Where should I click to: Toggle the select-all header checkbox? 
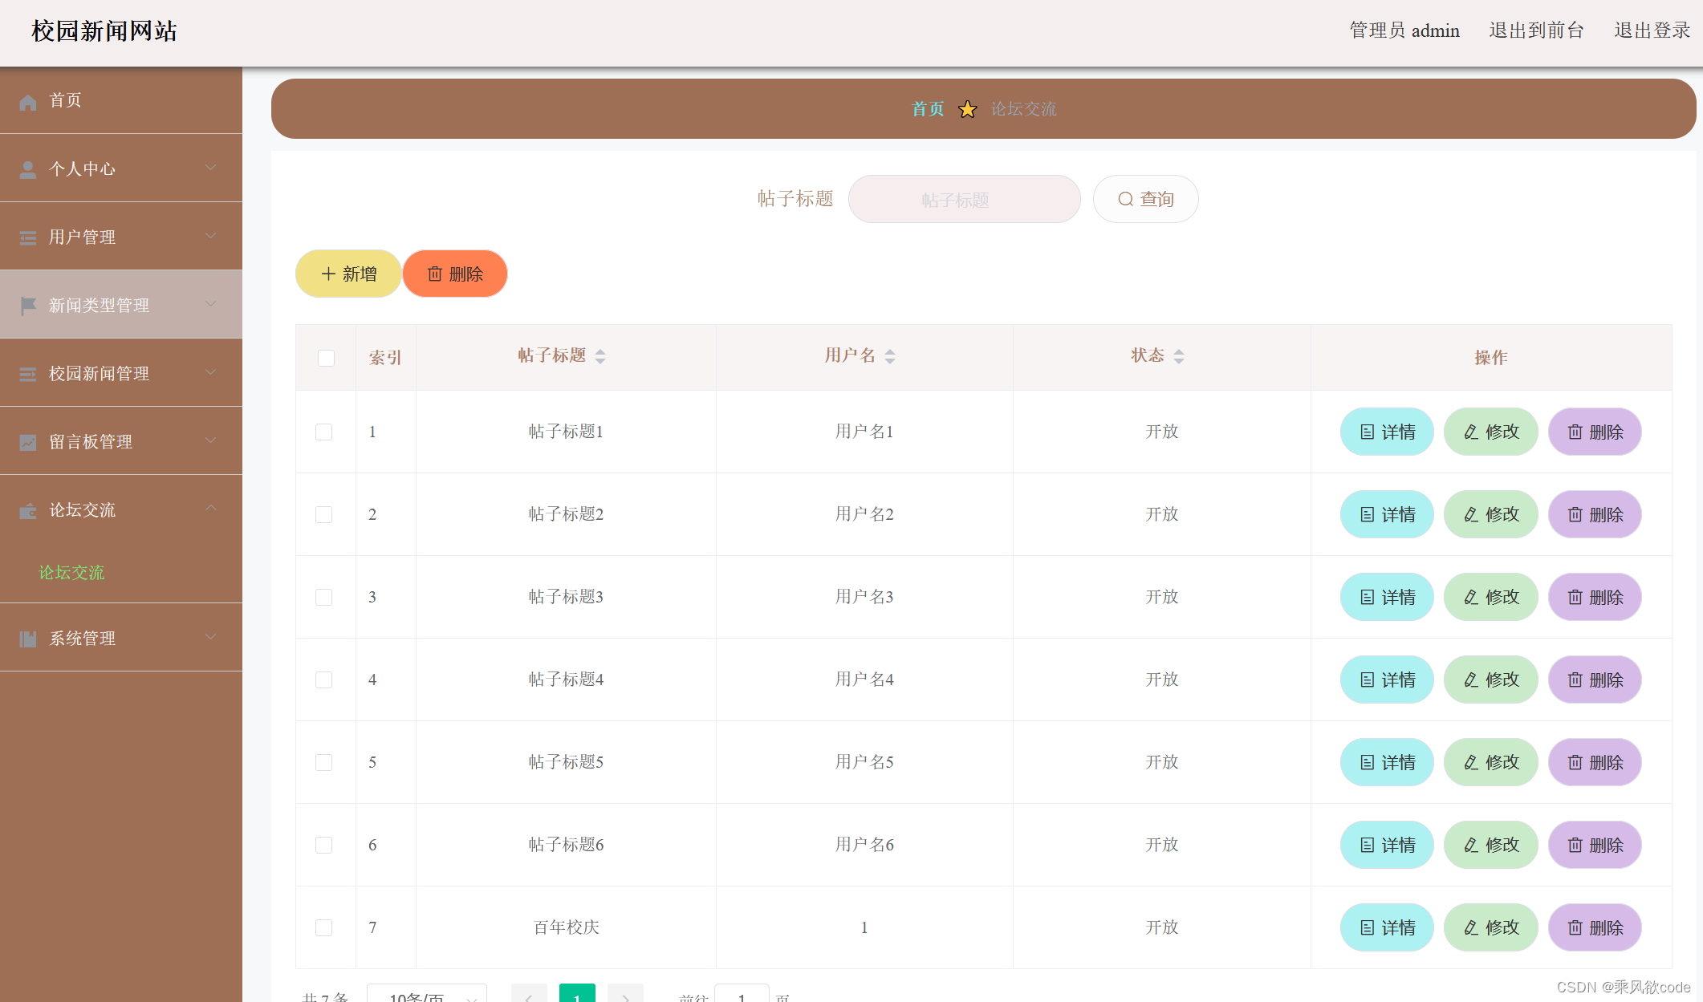click(x=326, y=358)
